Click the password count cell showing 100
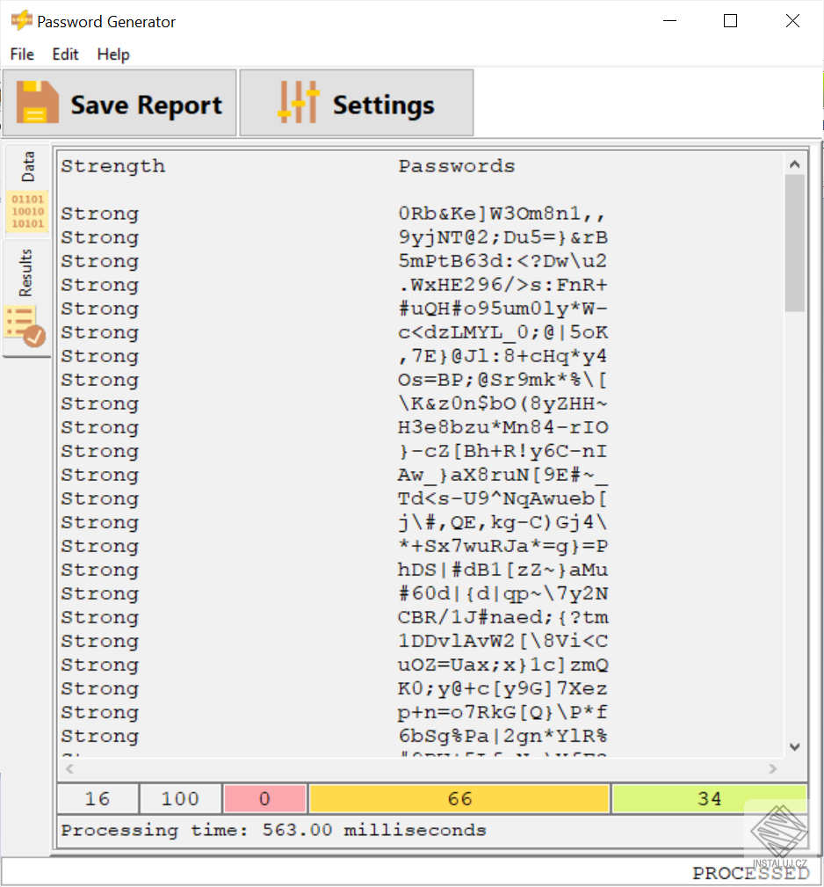 pyautogui.click(x=180, y=799)
